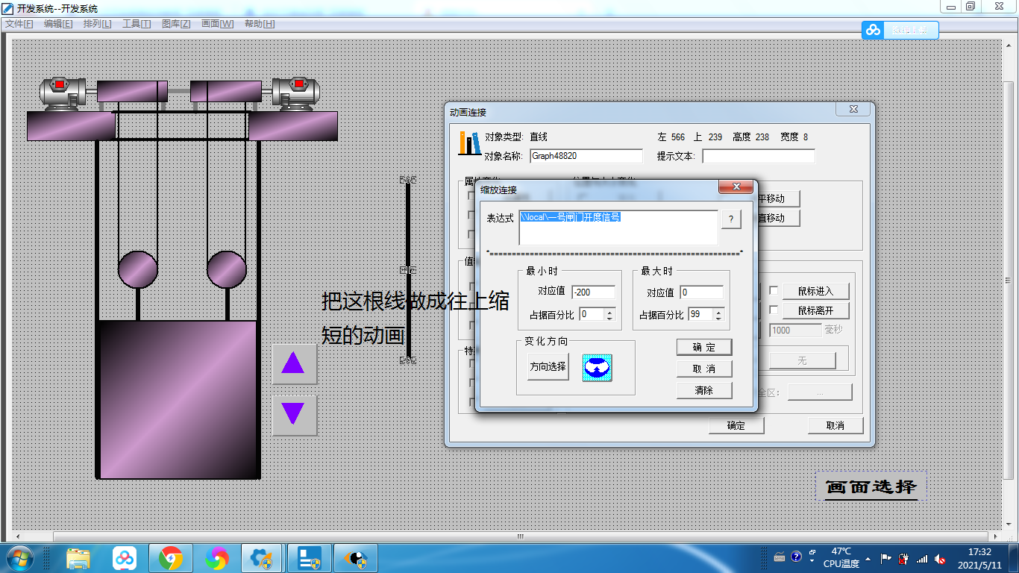Click the 方向选择 button
The height and width of the screenshot is (573, 1019).
pos(548,367)
